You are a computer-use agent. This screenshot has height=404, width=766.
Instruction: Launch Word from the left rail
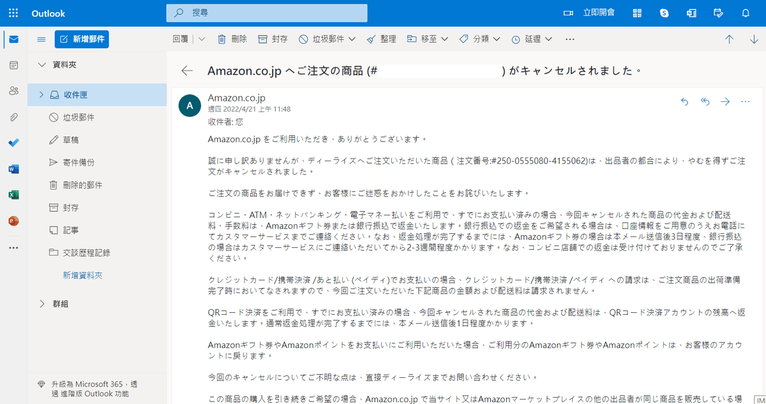coord(13,169)
